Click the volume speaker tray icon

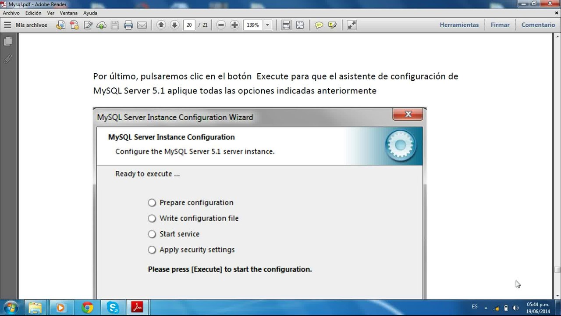(x=516, y=308)
